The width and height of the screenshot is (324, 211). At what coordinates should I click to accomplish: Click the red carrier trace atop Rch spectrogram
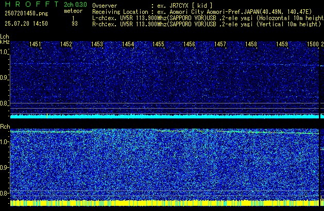tap(164, 132)
